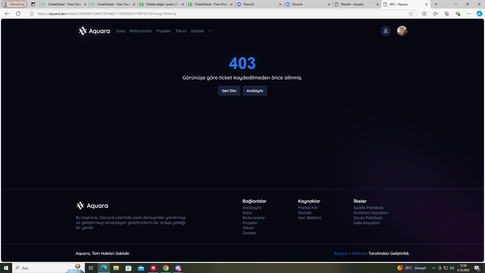Open File Explorer from taskbar
This screenshot has height=273, width=485.
tap(116, 268)
